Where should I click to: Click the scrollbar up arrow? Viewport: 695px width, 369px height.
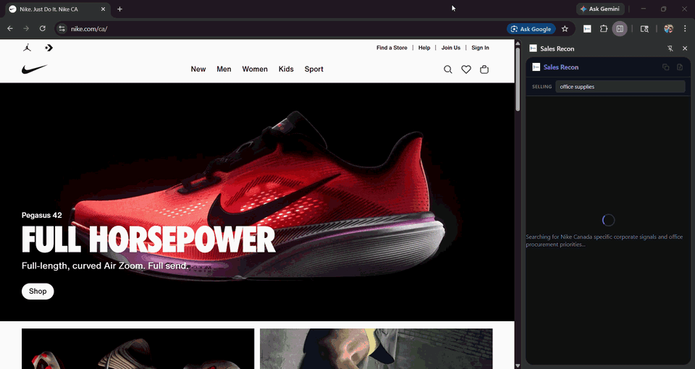pos(517,43)
